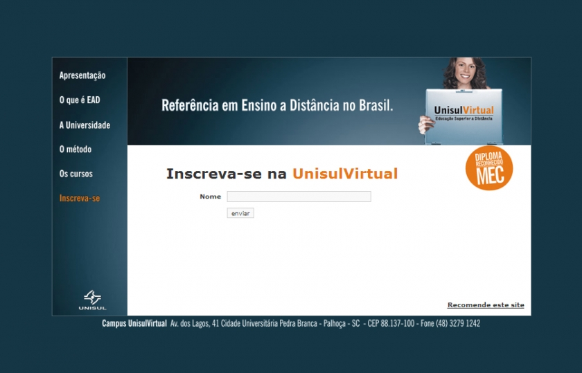The image size is (582, 373).
Task: Click the Campus UnisulVirtual footer text
Action: click(x=134, y=323)
